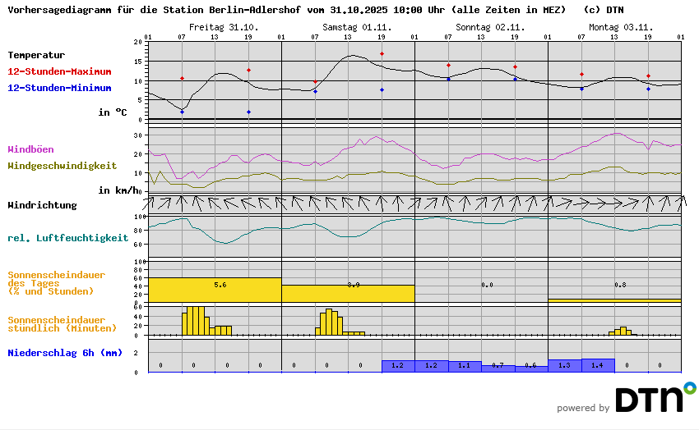Viewport: 699px width, 430px height.
Task: Select the Samstag 01.11. day header
Action: (356, 27)
